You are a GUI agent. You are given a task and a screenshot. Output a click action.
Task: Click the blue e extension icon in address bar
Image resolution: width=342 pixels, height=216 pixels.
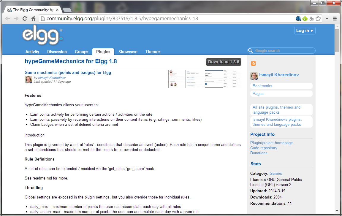pyautogui.click(x=298, y=19)
